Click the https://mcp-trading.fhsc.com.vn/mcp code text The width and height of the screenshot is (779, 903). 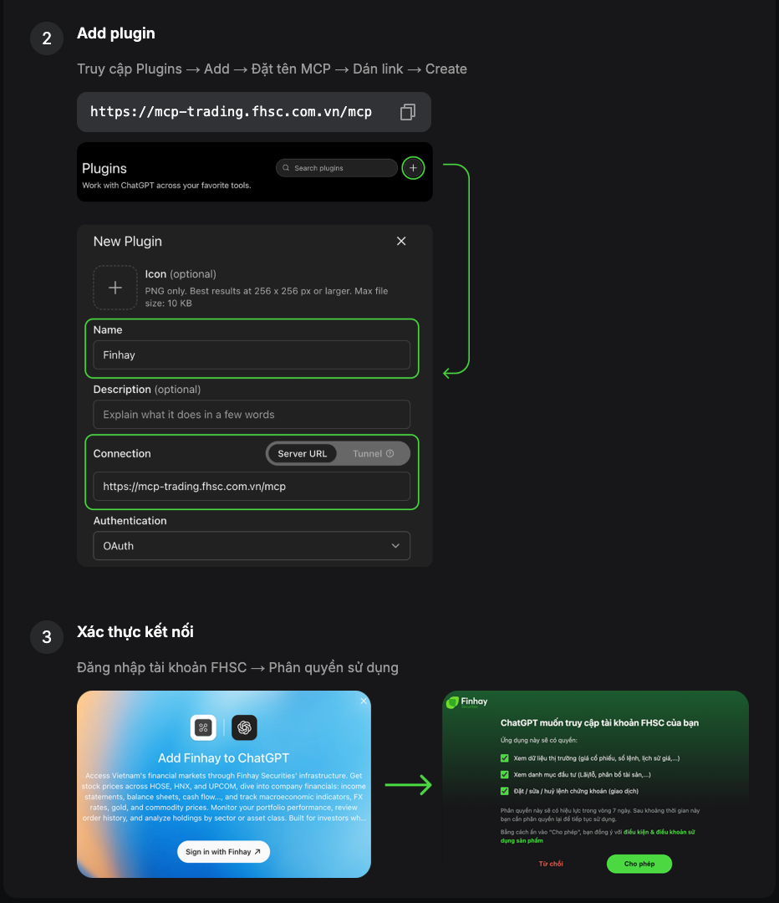pyautogui.click(x=231, y=112)
